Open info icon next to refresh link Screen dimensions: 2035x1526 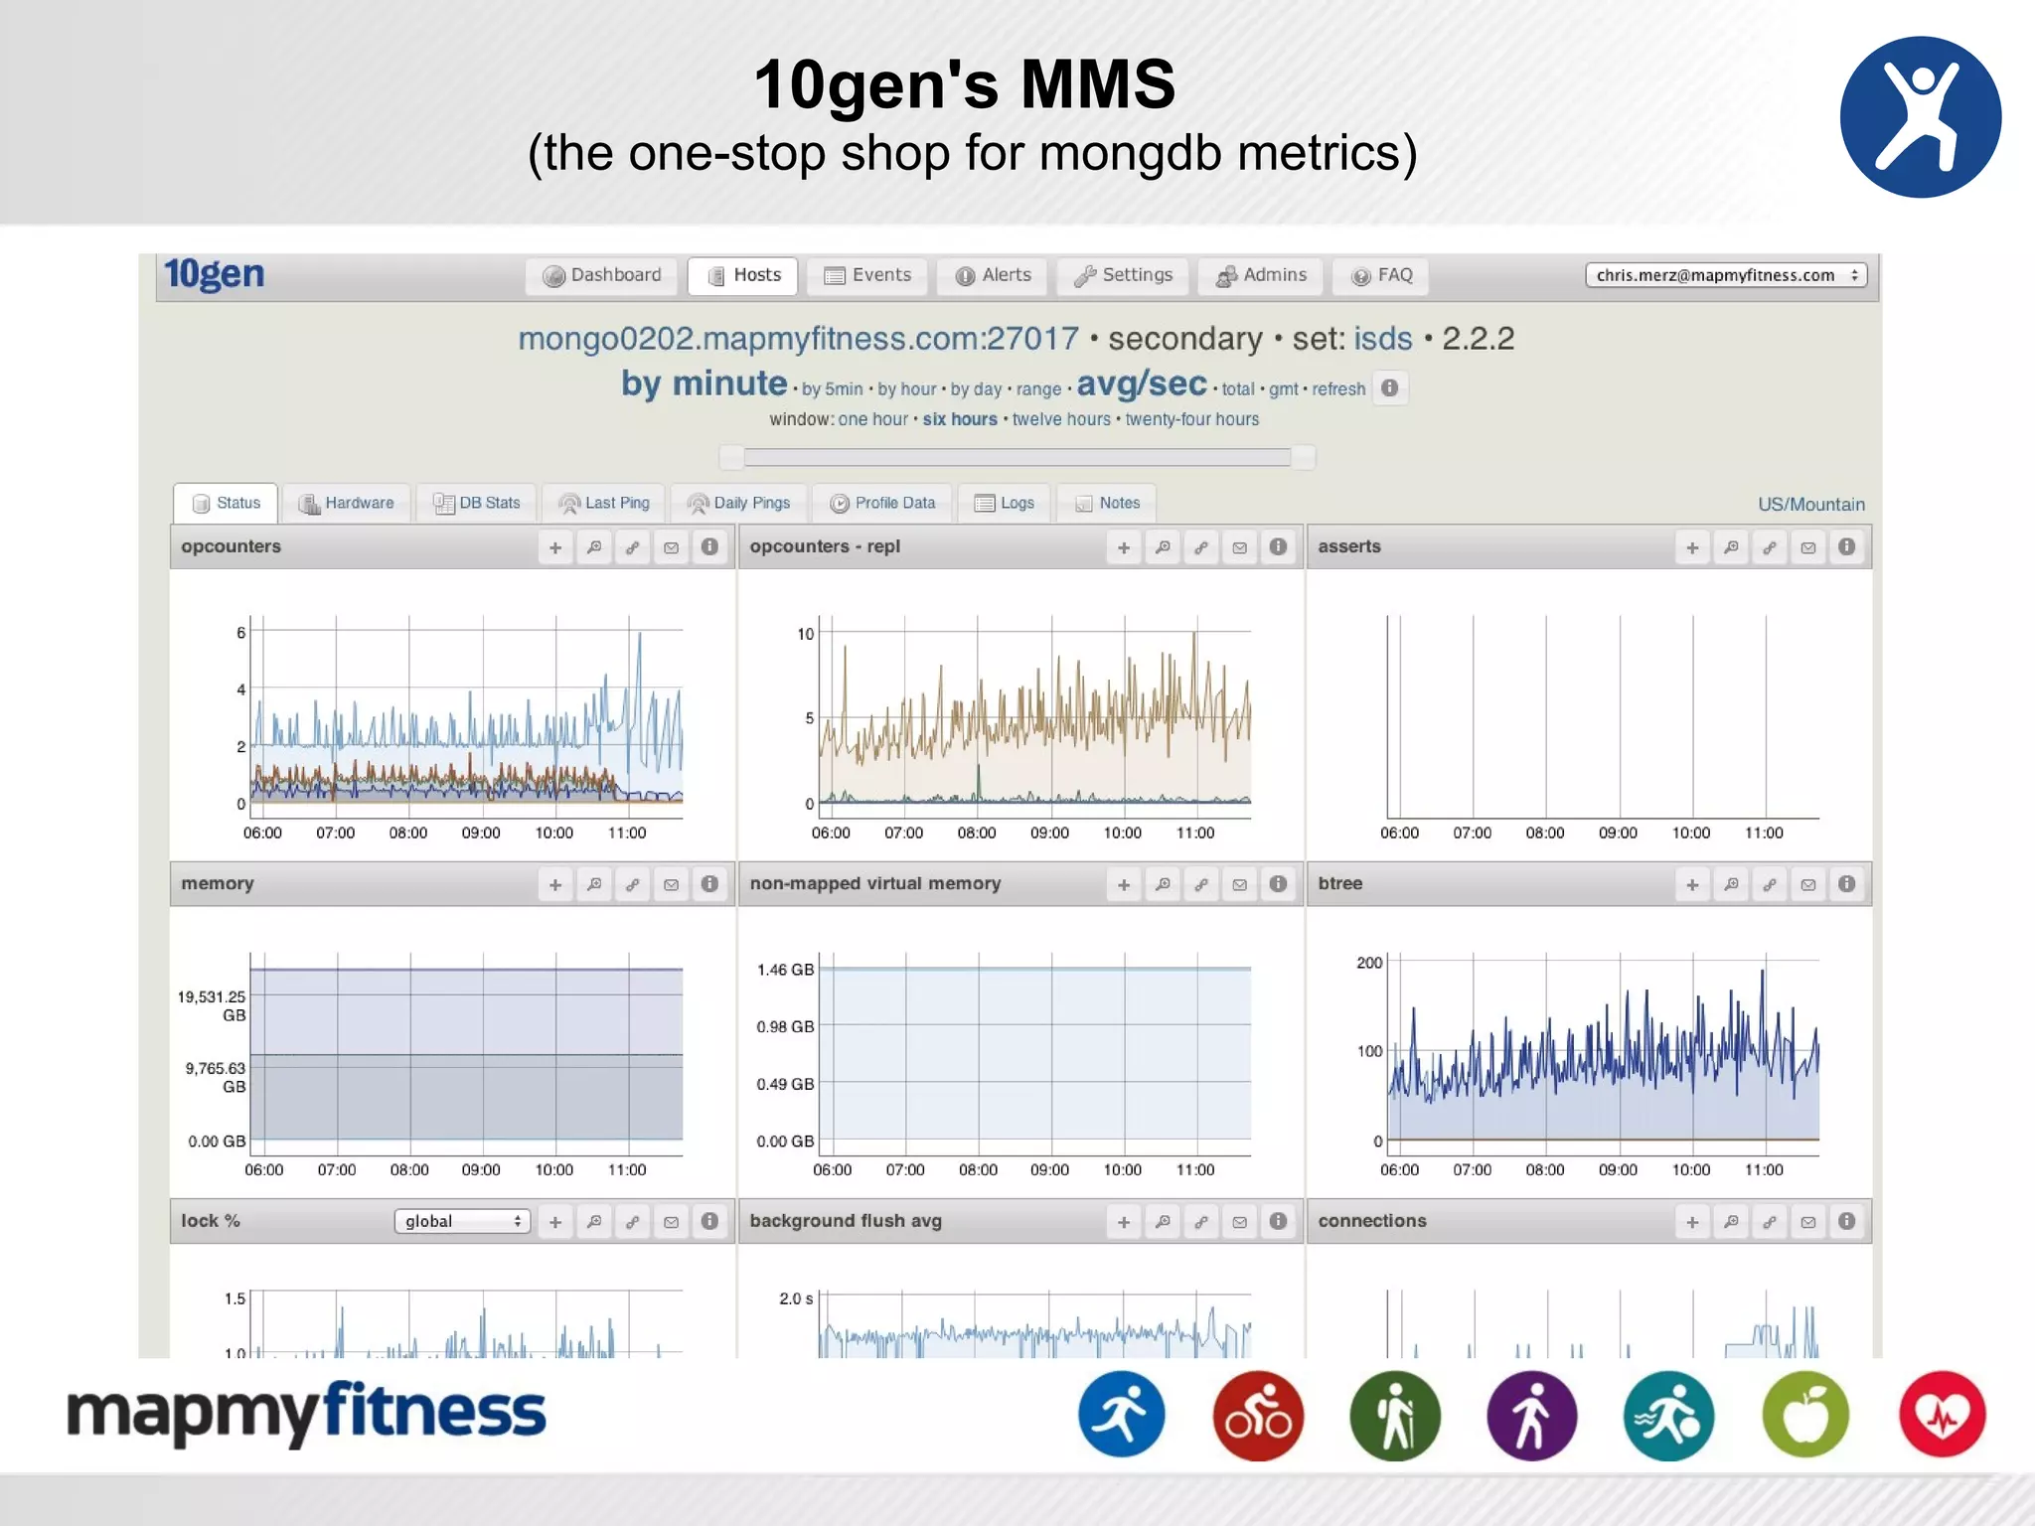1390,387
